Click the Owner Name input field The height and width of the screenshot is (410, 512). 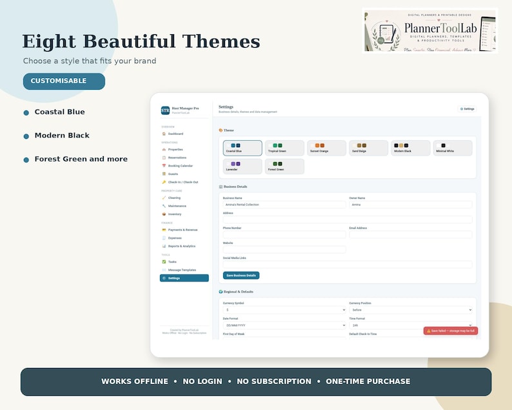point(411,205)
